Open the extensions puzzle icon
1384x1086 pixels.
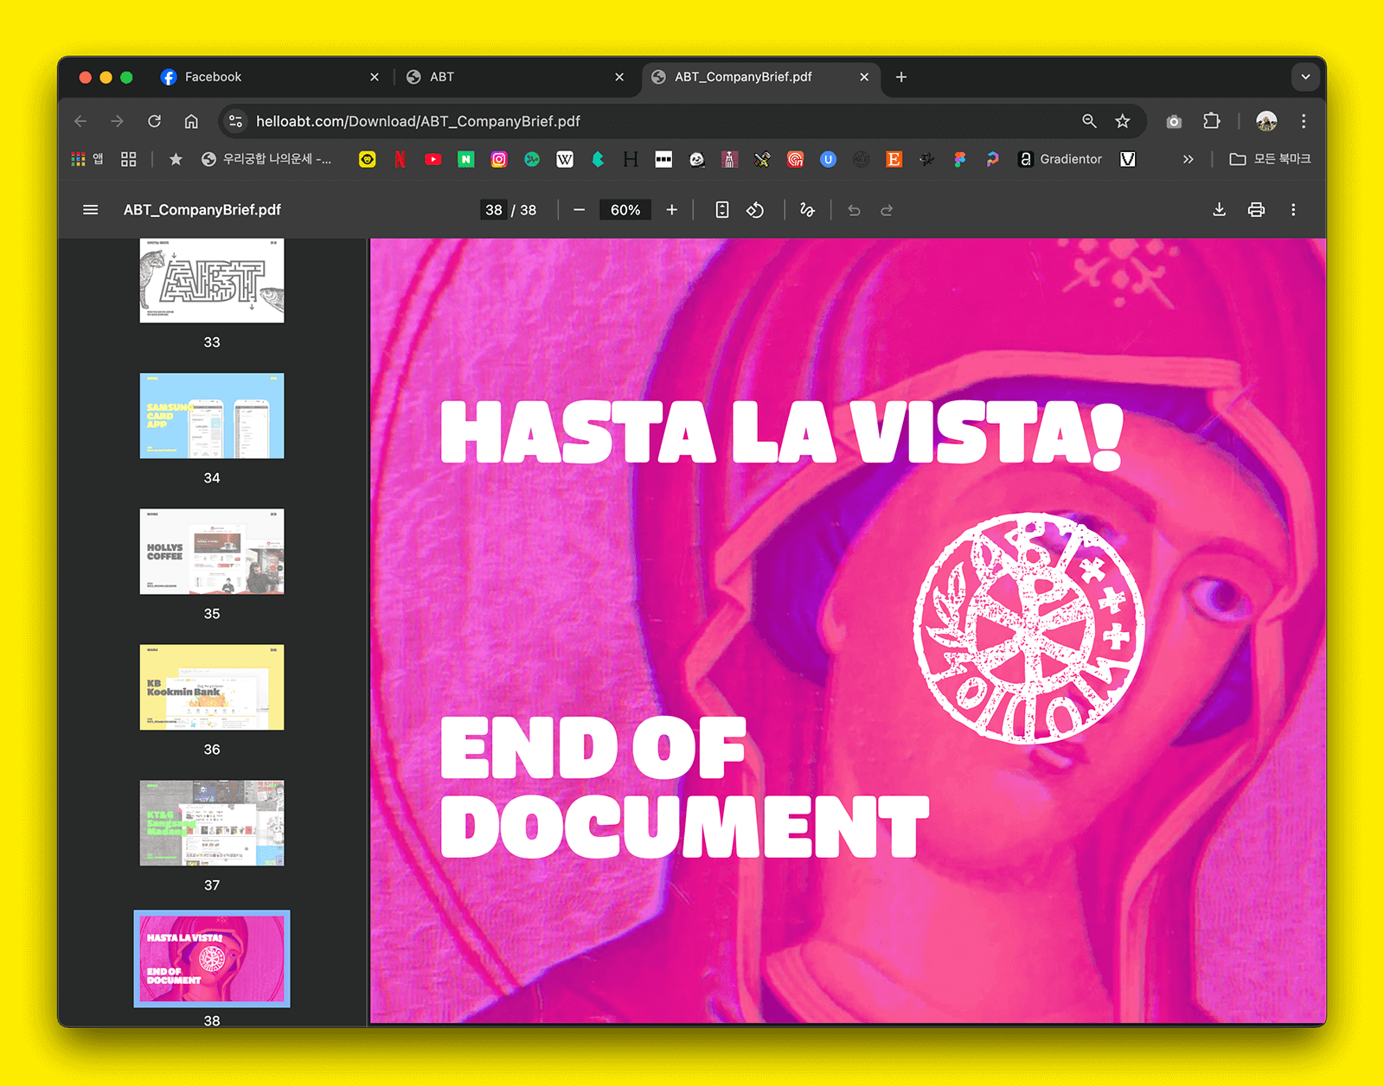1212,121
